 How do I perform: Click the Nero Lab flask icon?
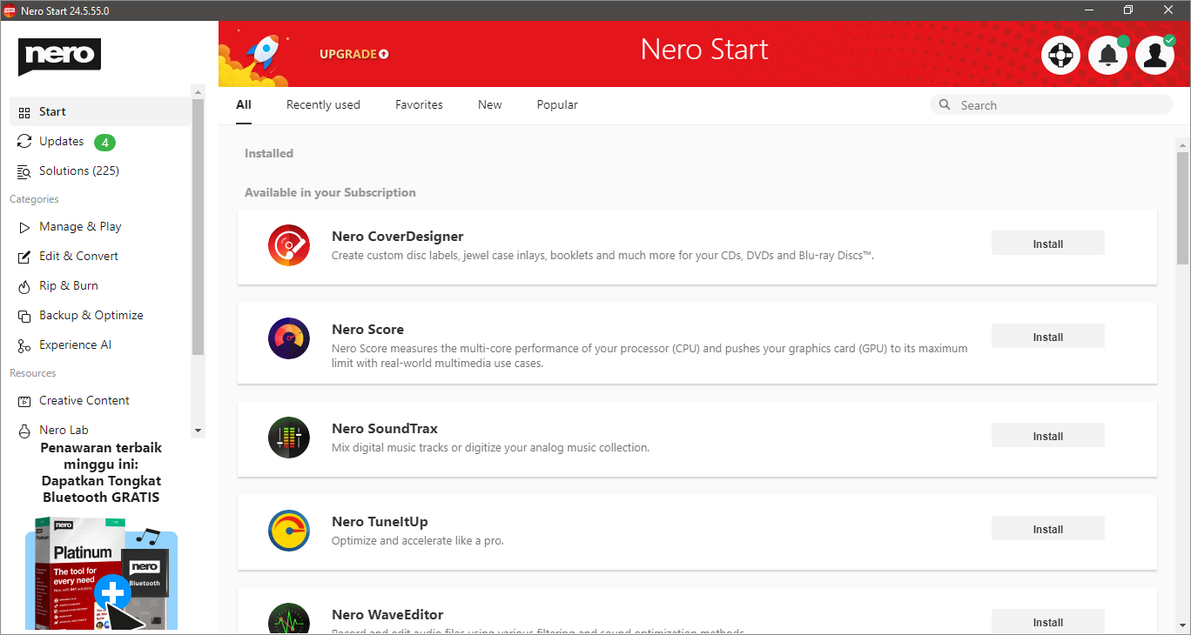[24, 431]
